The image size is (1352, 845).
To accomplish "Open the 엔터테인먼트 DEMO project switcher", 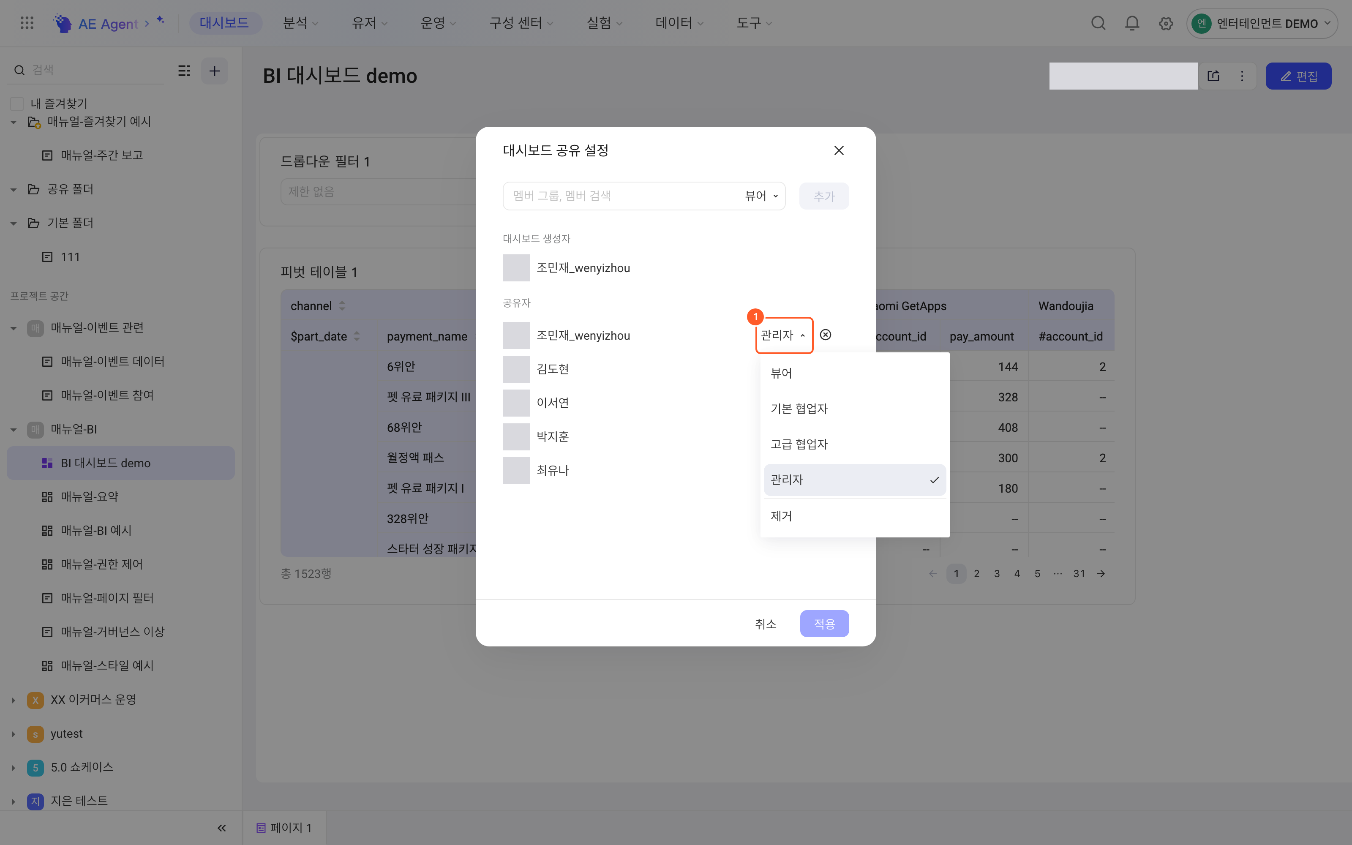I will click(1262, 24).
